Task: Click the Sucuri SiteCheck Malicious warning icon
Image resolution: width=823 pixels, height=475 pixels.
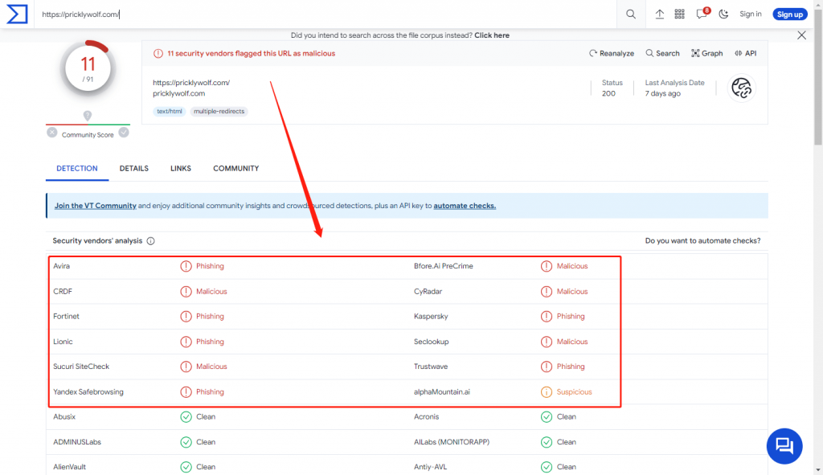Action: 186,366
